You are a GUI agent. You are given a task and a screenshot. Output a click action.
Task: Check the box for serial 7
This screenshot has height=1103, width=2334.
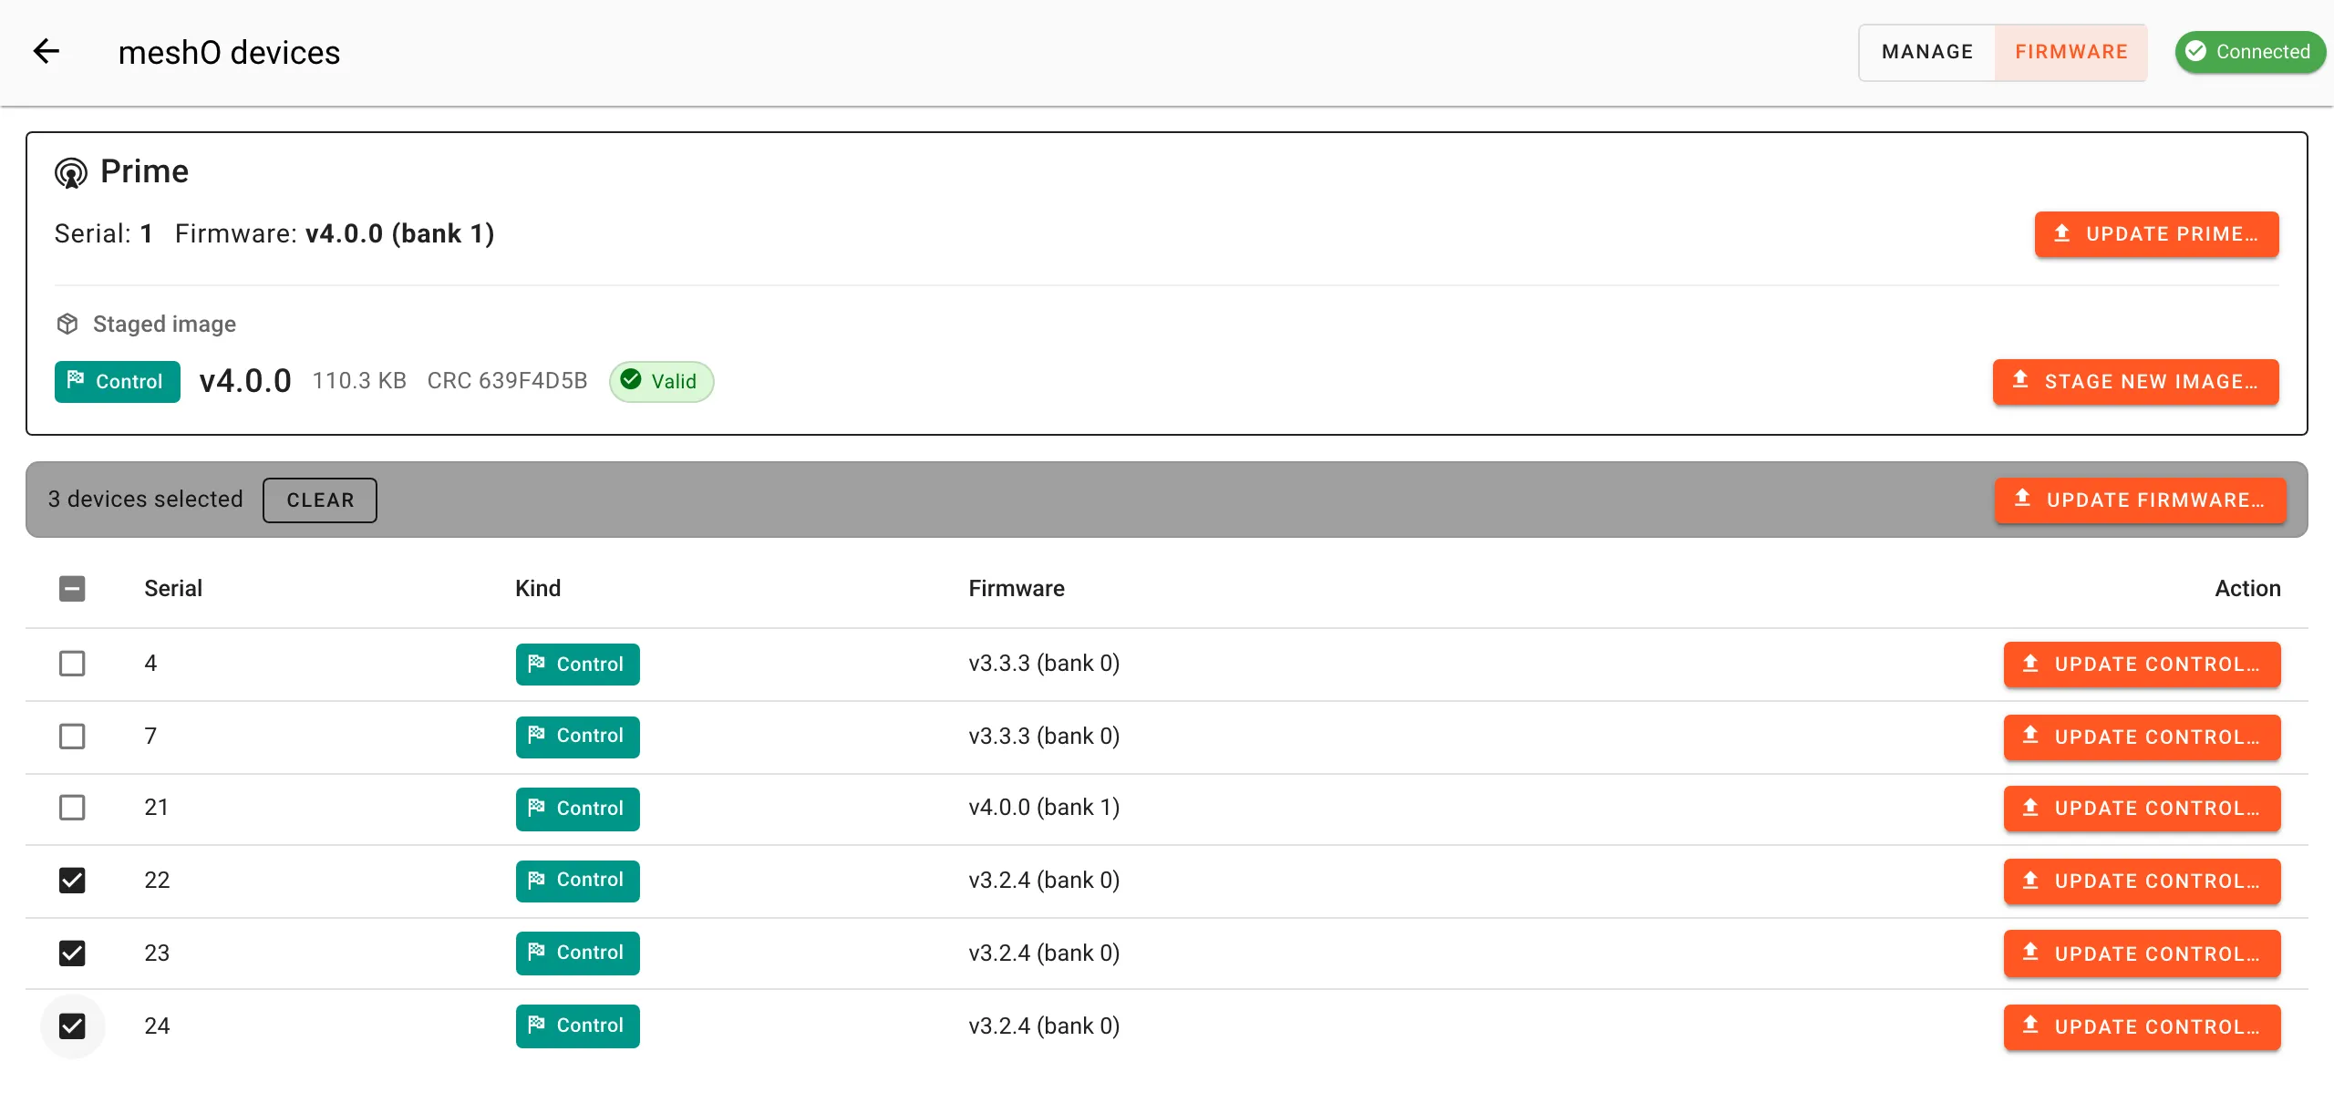72,736
